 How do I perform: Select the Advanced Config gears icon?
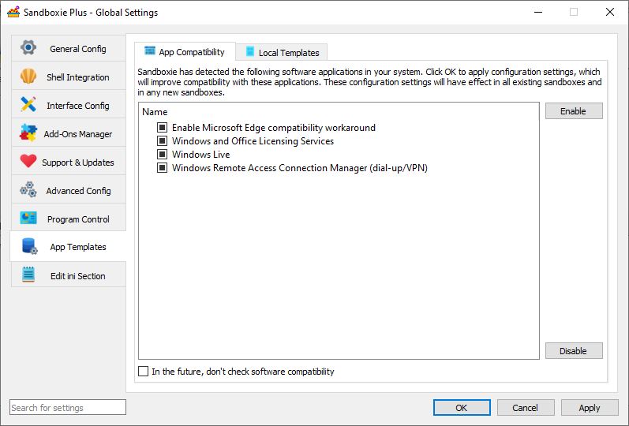tap(28, 190)
